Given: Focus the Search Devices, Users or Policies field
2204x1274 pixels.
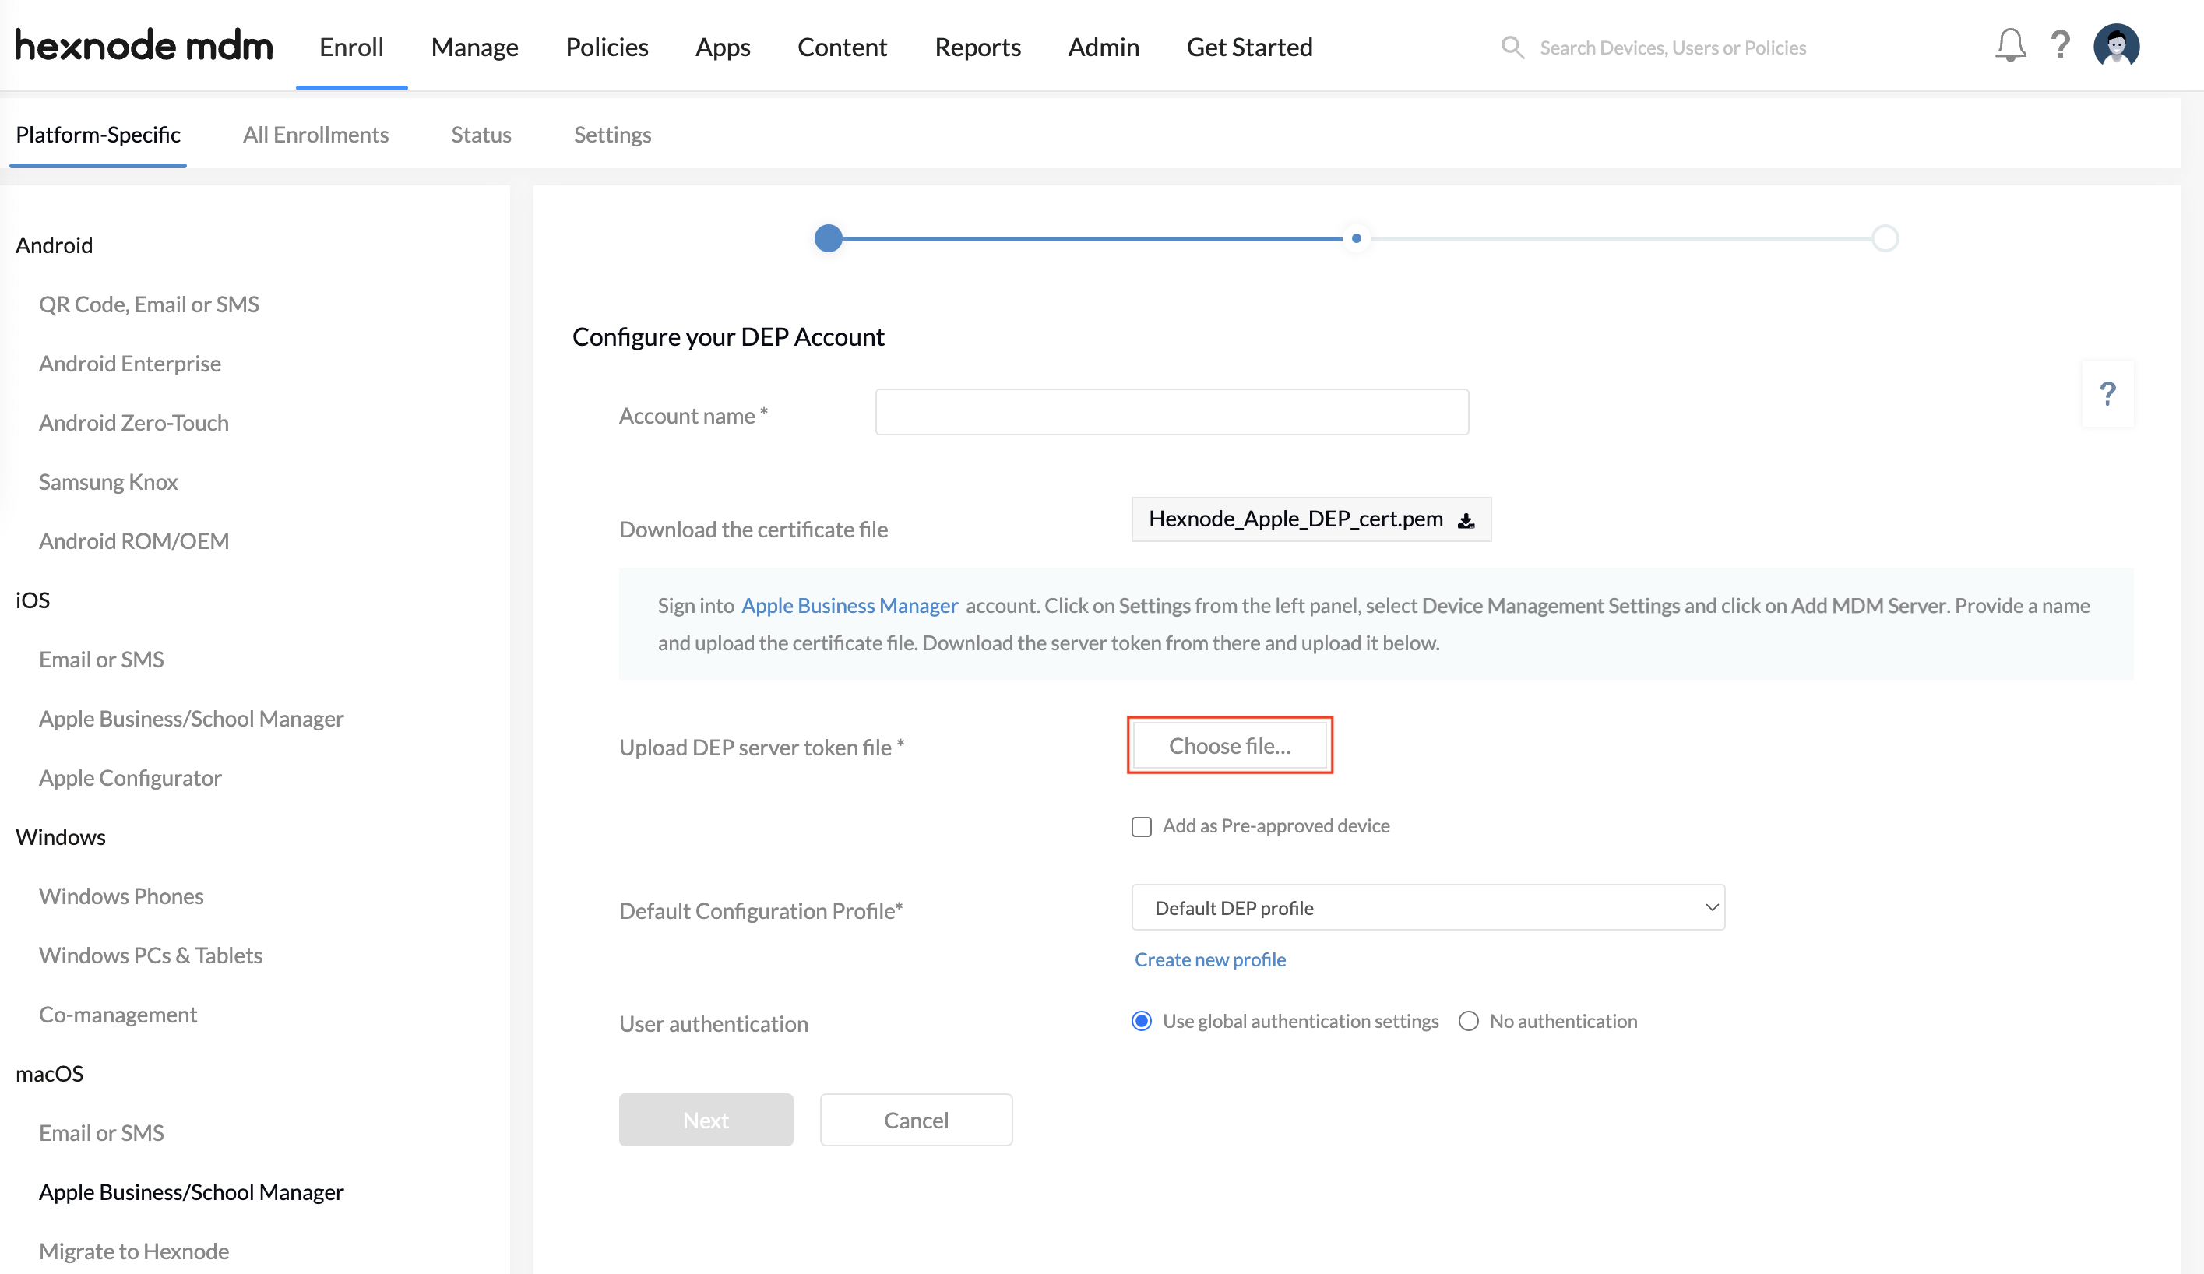Looking at the screenshot, I should pyautogui.click(x=1672, y=48).
